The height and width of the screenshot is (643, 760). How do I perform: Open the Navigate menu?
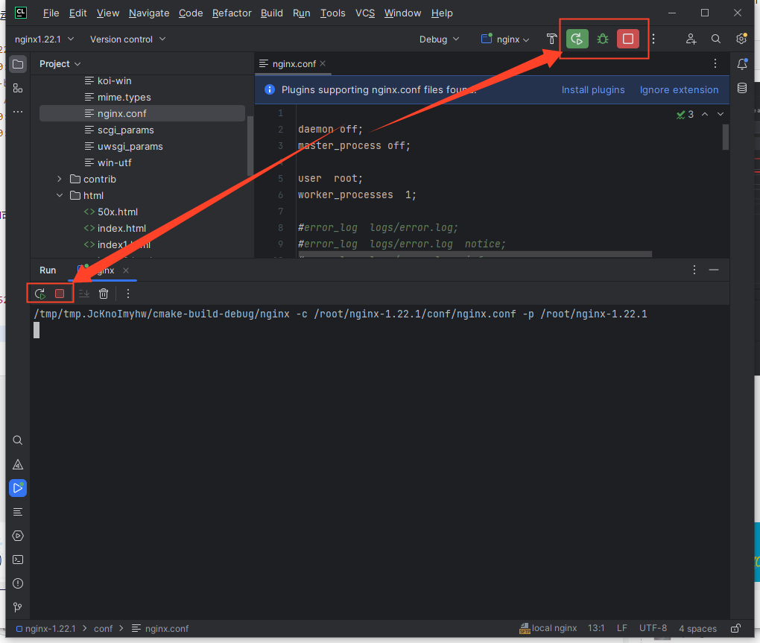click(149, 13)
